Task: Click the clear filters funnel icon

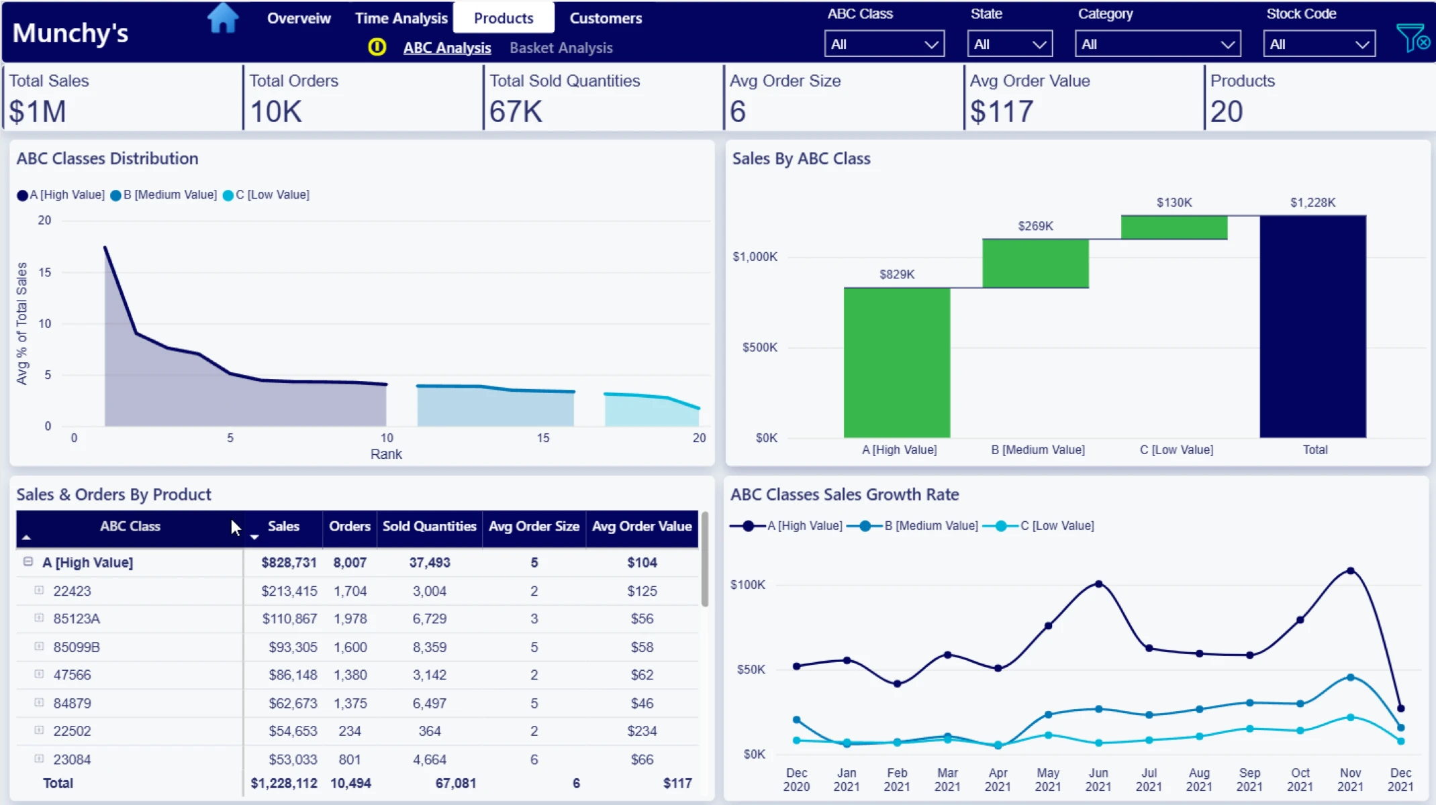Action: point(1412,38)
